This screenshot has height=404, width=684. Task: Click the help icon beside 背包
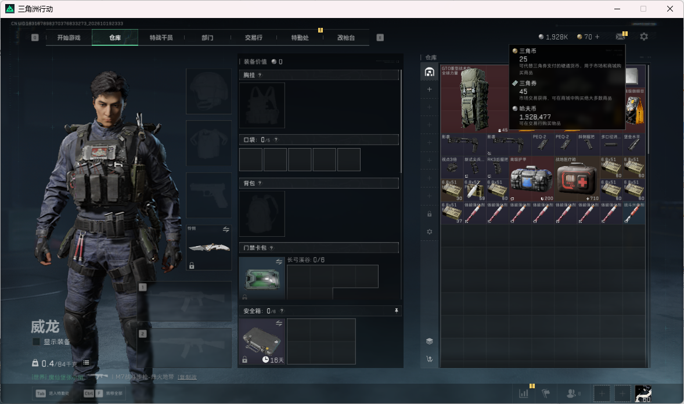click(260, 183)
